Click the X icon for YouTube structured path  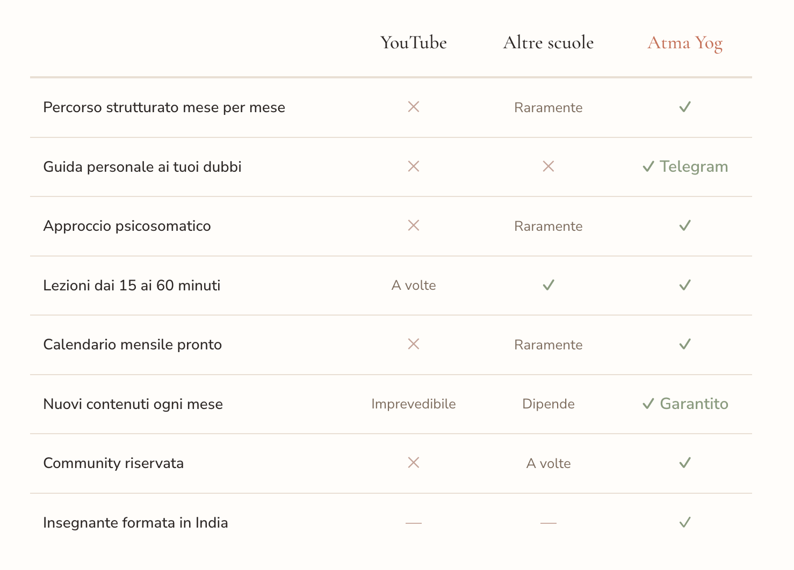(413, 107)
